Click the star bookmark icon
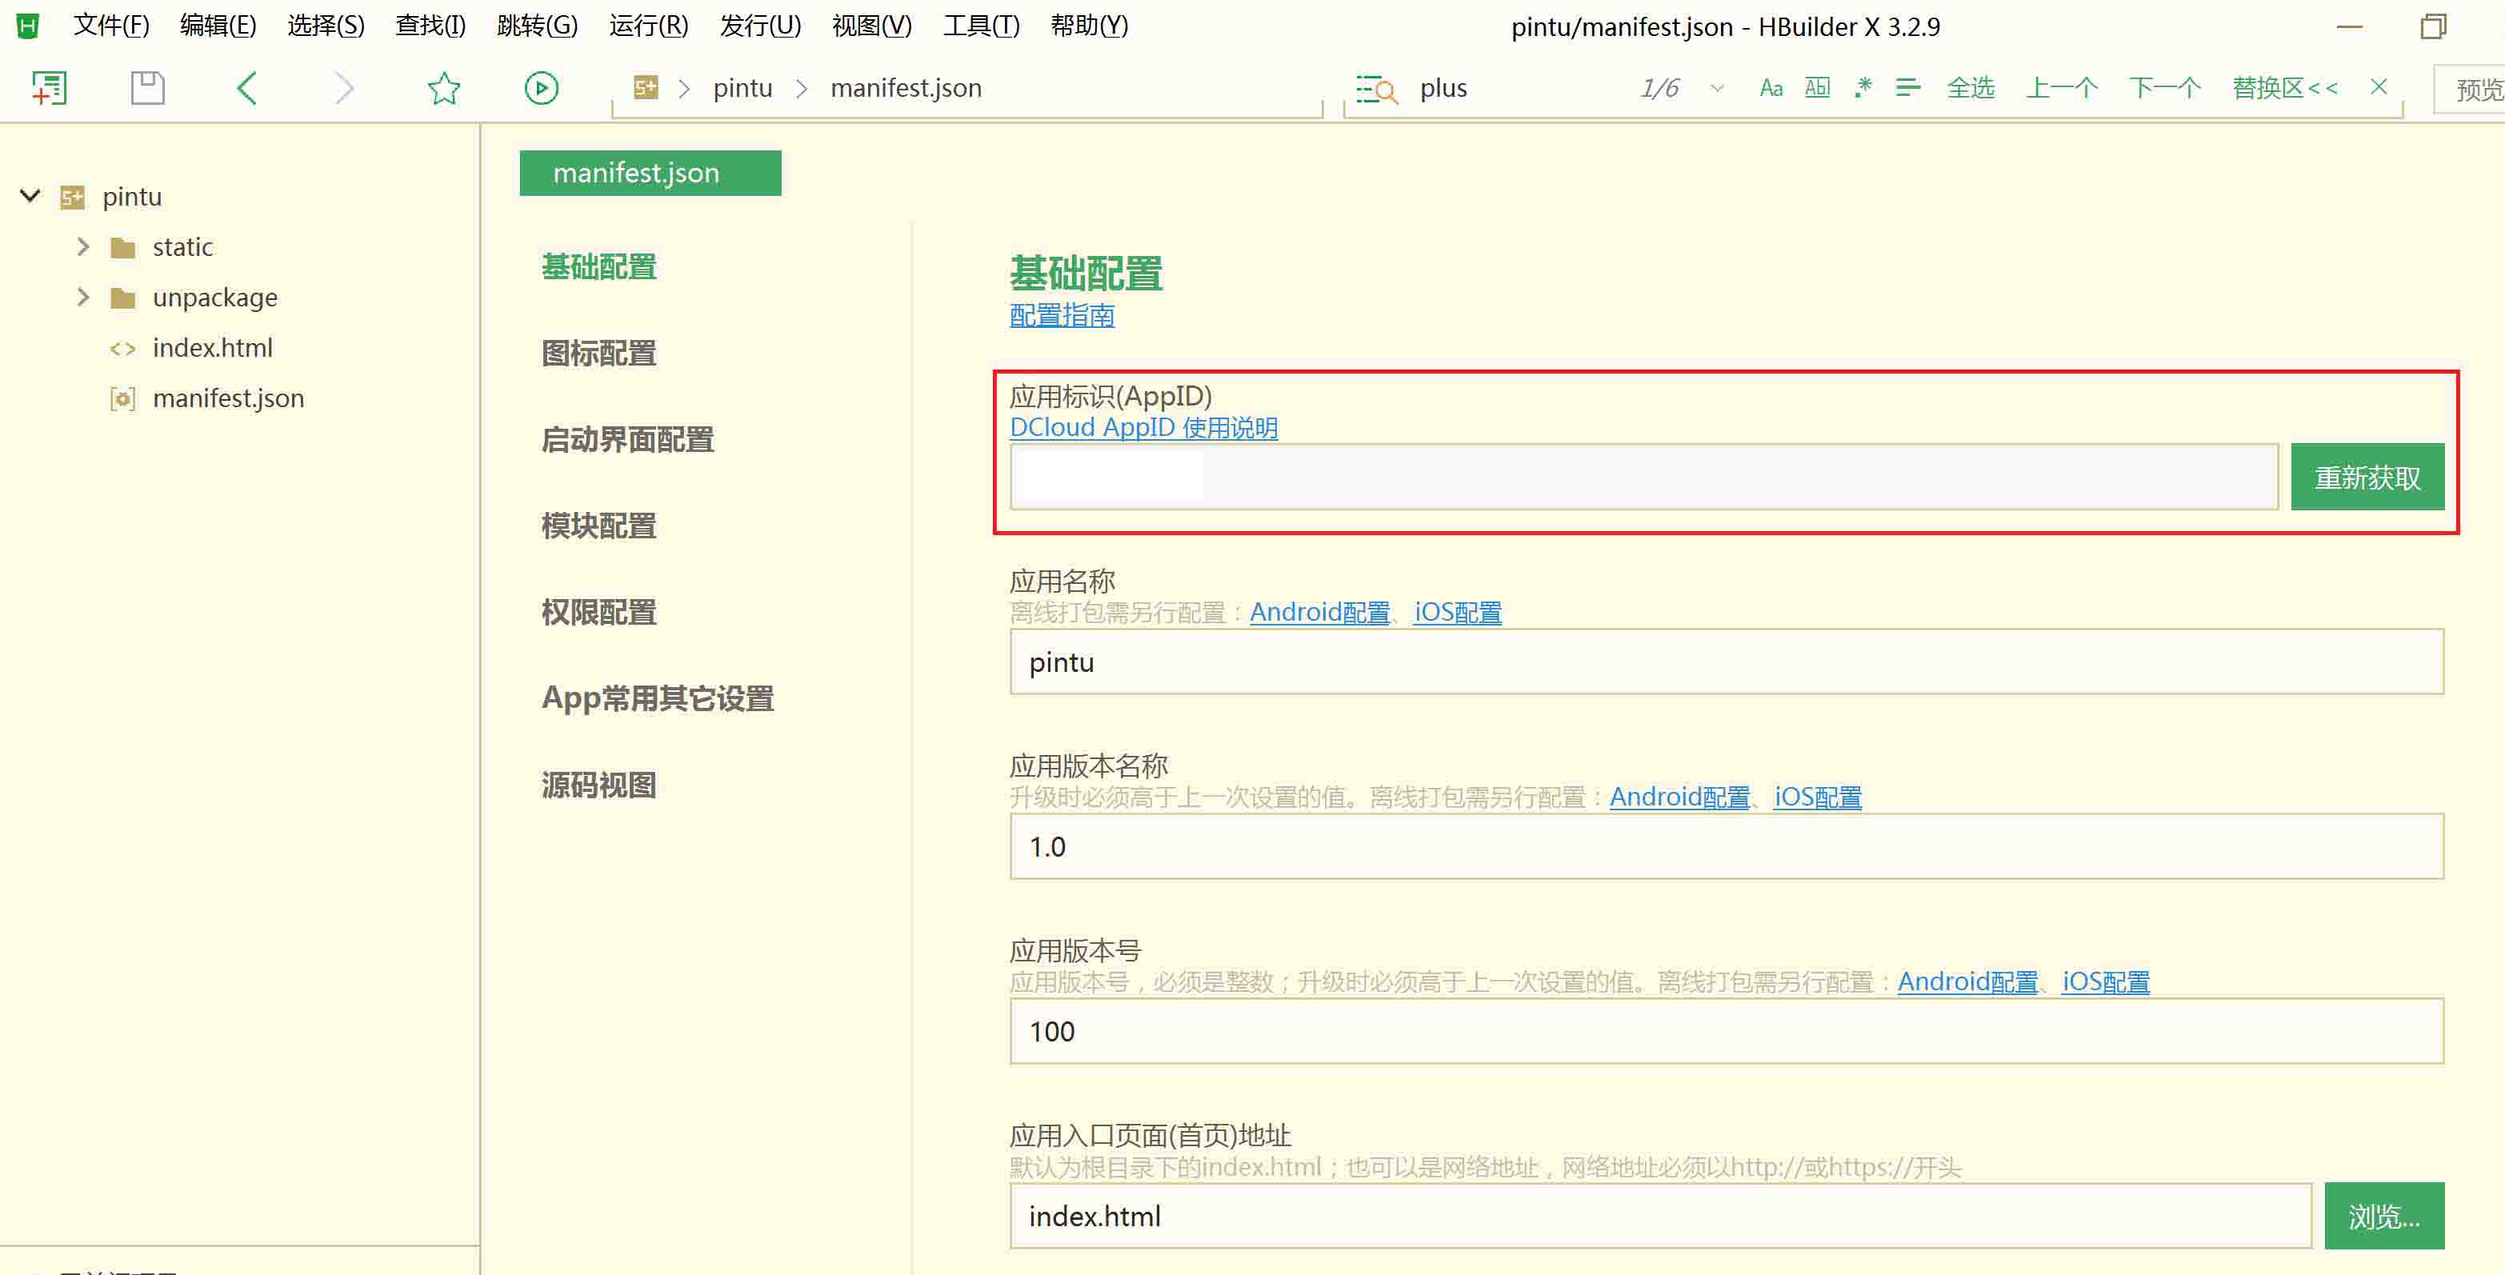Image resolution: width=2505 pixels, height=1275 pixels. pyautogui.click(x=443, y=89)
